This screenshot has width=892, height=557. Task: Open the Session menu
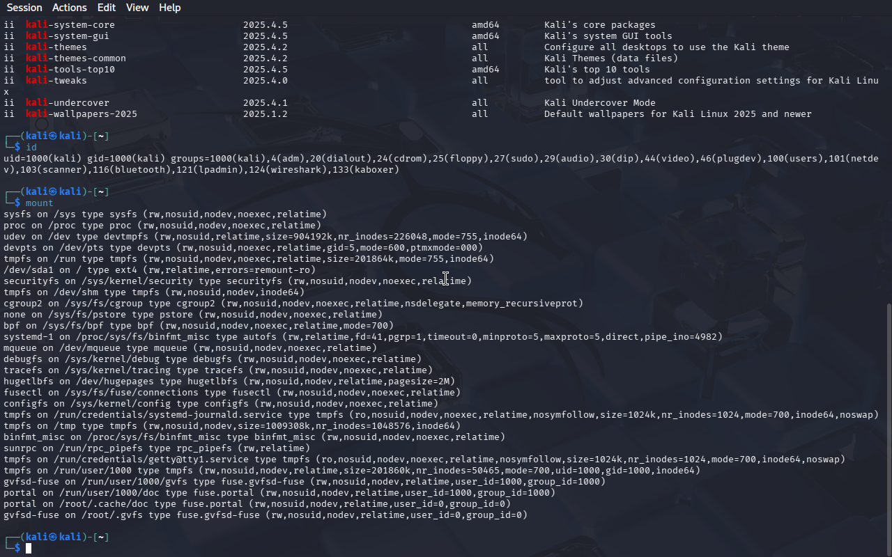click(24, 8)
